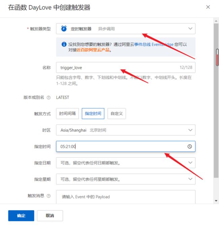
Task: Click the 确定 confirm button
Action: click(21, 216)
